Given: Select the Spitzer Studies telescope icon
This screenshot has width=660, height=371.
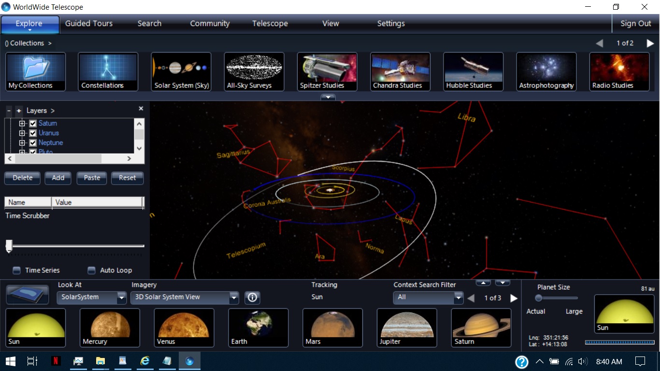Looking at the screenshot, I should pyautogui.click(x=327, y=71).
